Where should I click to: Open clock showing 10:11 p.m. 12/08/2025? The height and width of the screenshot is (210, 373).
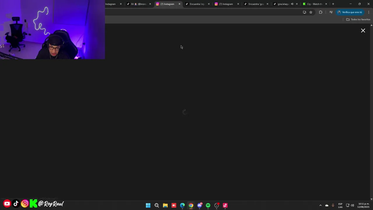(363, 205)
